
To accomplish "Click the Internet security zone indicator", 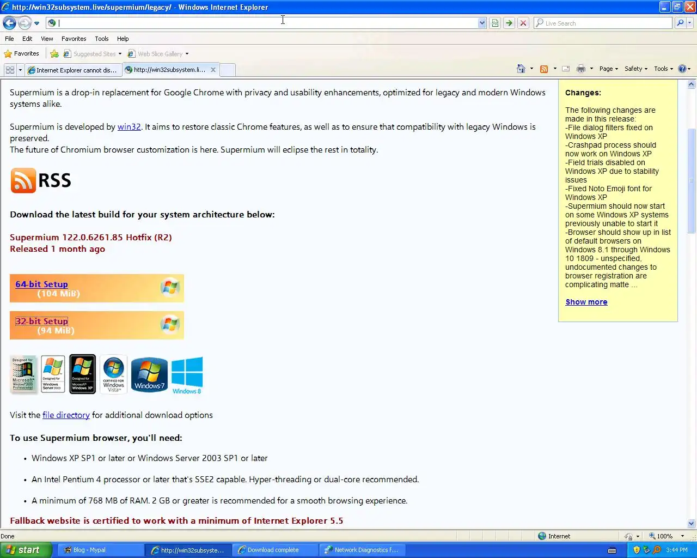I will (554, 536).
